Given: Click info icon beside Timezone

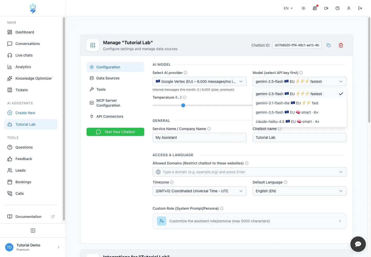Looking at the screenshot, I should click(x=172, y=182).
